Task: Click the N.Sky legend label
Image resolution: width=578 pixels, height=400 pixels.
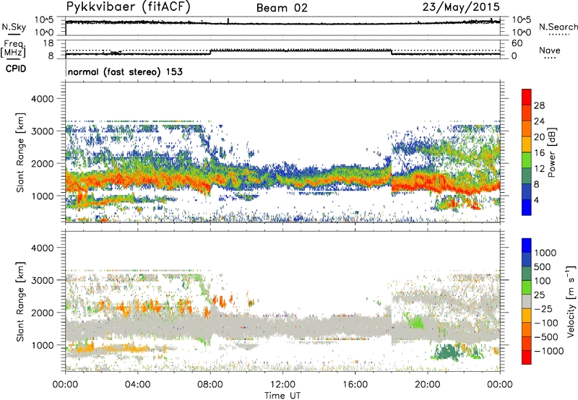Action: [x=14, y=27]
